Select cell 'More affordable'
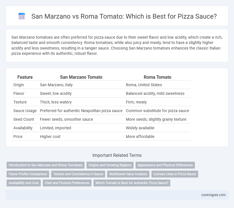Image resolution: width=234 pixels, height=208 pixels. pyautogui.click(x=157, y=137)
